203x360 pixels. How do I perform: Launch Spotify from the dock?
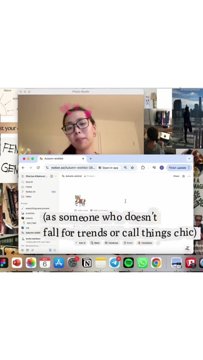tap(129, 263)
